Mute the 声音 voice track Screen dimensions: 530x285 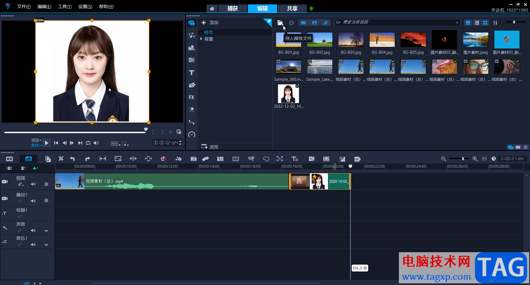click(x=33, y=230)
